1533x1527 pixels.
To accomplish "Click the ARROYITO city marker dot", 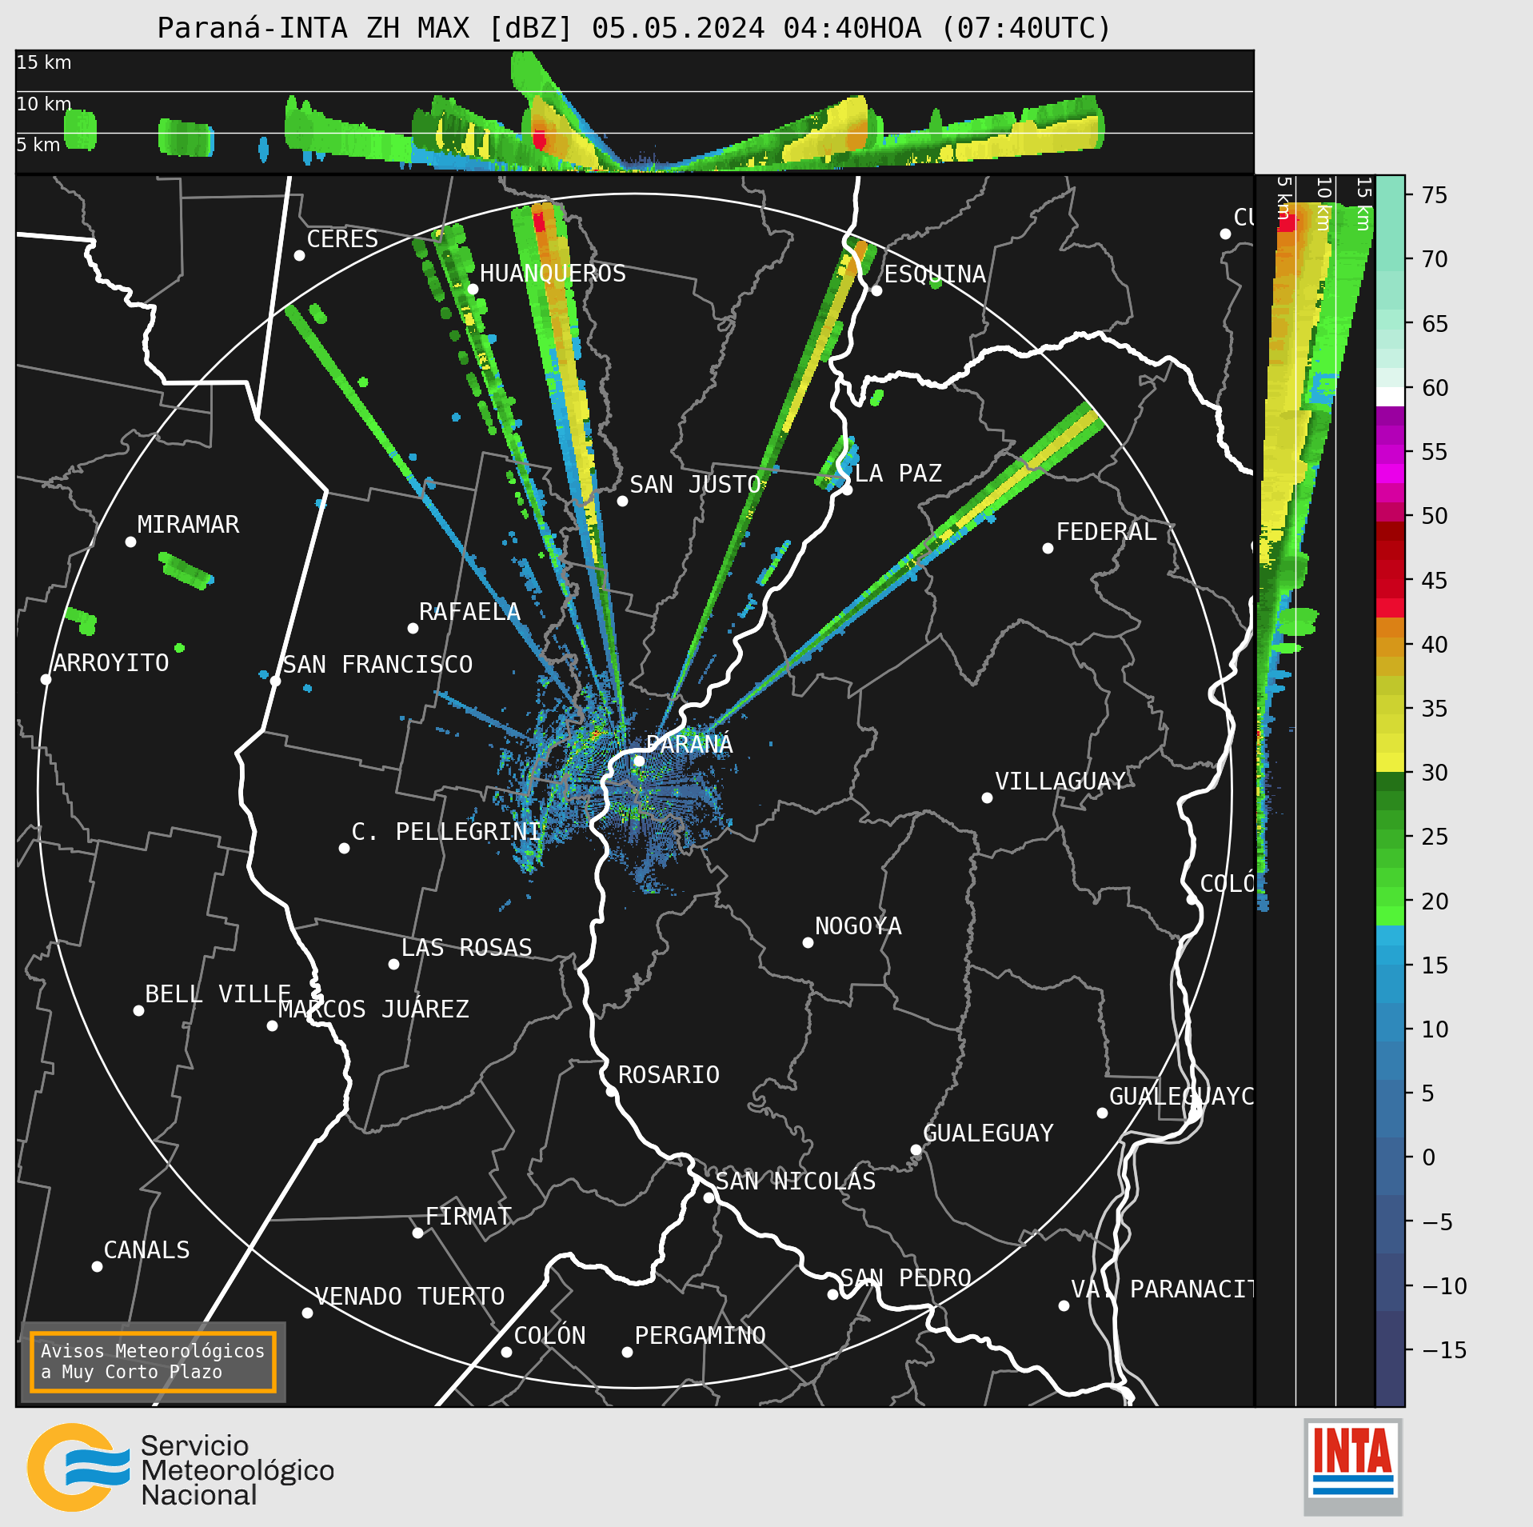I will [46, 679].
